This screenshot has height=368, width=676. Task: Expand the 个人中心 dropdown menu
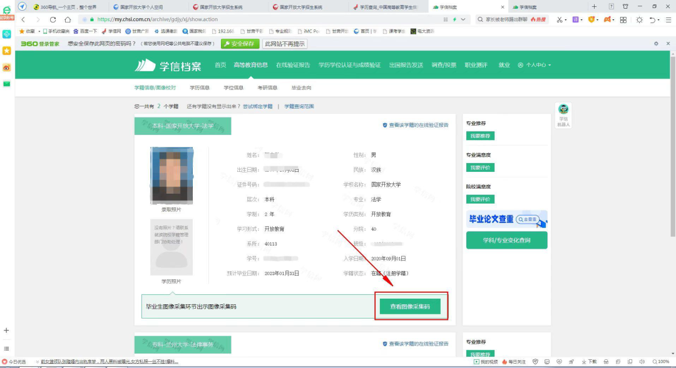pos(535,65)
